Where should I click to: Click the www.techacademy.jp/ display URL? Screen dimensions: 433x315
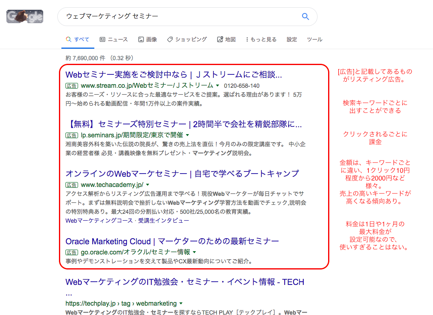[x=112, y=185]
